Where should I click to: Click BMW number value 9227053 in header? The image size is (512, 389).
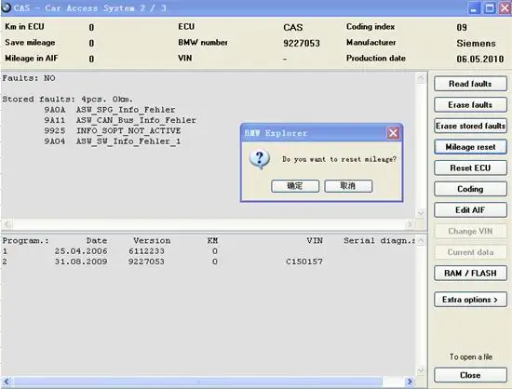pos(302,43)
